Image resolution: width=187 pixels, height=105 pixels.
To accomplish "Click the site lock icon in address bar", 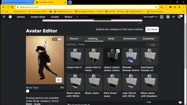I will [18, 7].
